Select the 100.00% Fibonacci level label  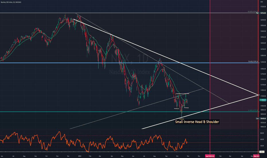253,11
